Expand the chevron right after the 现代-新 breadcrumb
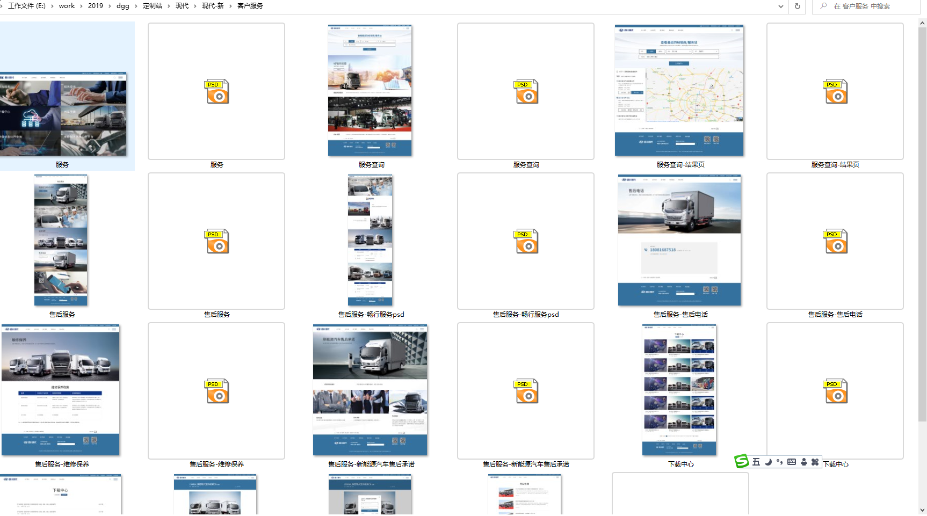Image resolution: width=927 pixels, height=516 pixels. coord(230,6)
